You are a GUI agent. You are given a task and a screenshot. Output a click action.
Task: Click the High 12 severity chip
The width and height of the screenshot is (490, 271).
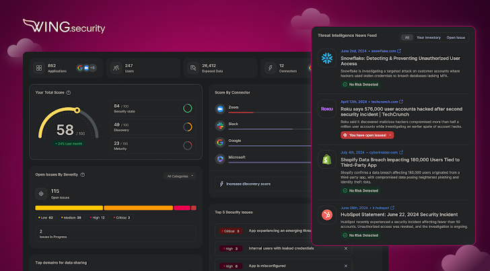tap(98, 218)
